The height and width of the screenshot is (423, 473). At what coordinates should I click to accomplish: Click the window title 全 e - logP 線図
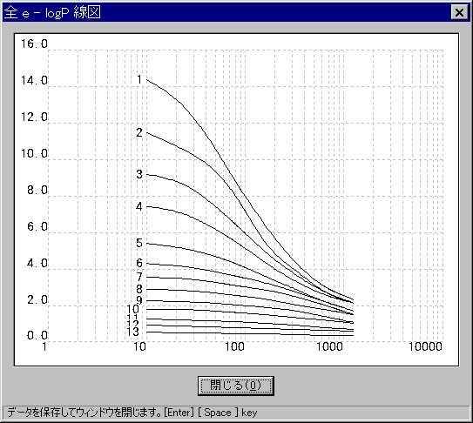(x=52, y=12)
